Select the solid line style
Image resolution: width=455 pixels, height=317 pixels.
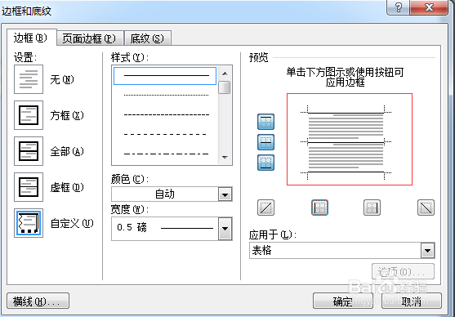(x=165, y=76)
